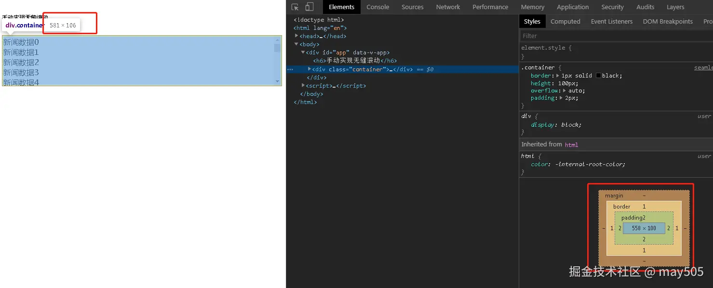Viewport: 713px width, 288px height.
Task: Click the 558 × 100 content box
Action: [x=644, y=228]
